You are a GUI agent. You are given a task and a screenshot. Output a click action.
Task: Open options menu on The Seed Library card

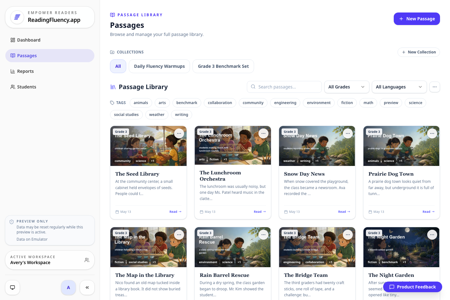click(x=179, y=133)
